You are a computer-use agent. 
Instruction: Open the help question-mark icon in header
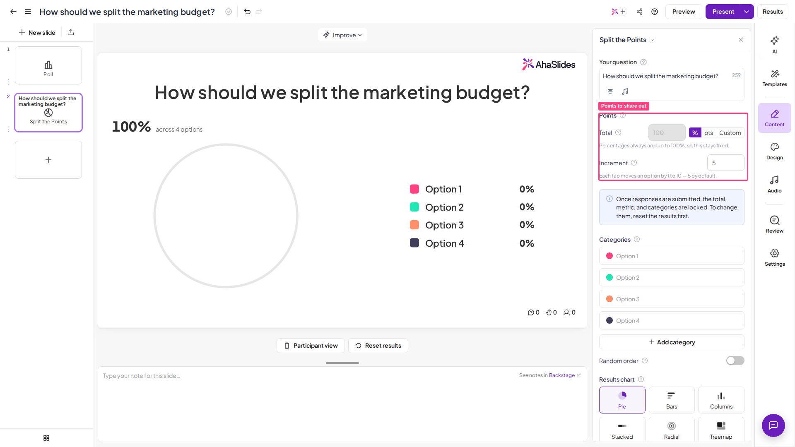tap(655, 12)
